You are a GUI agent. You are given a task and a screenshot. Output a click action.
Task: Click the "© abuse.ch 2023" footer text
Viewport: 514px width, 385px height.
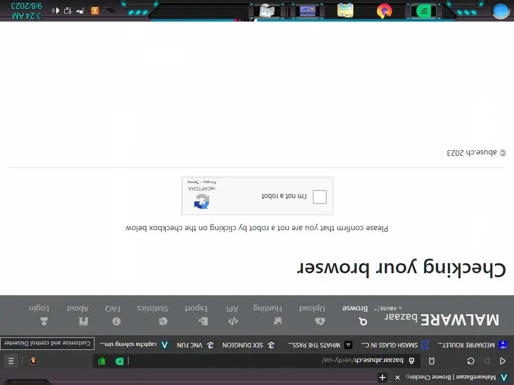click(476, 152)
